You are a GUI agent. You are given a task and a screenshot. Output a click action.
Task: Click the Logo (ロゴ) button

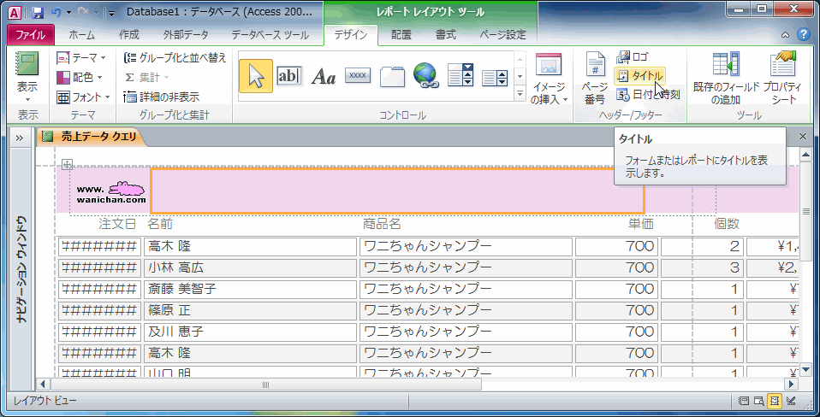(633, 57)
